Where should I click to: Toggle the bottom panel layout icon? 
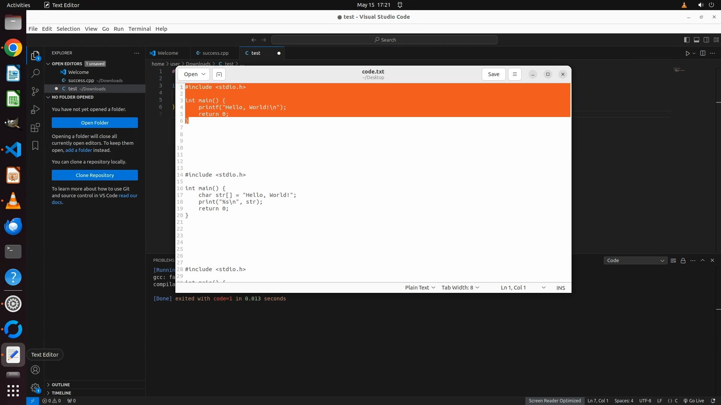click(x=696, y=40)
